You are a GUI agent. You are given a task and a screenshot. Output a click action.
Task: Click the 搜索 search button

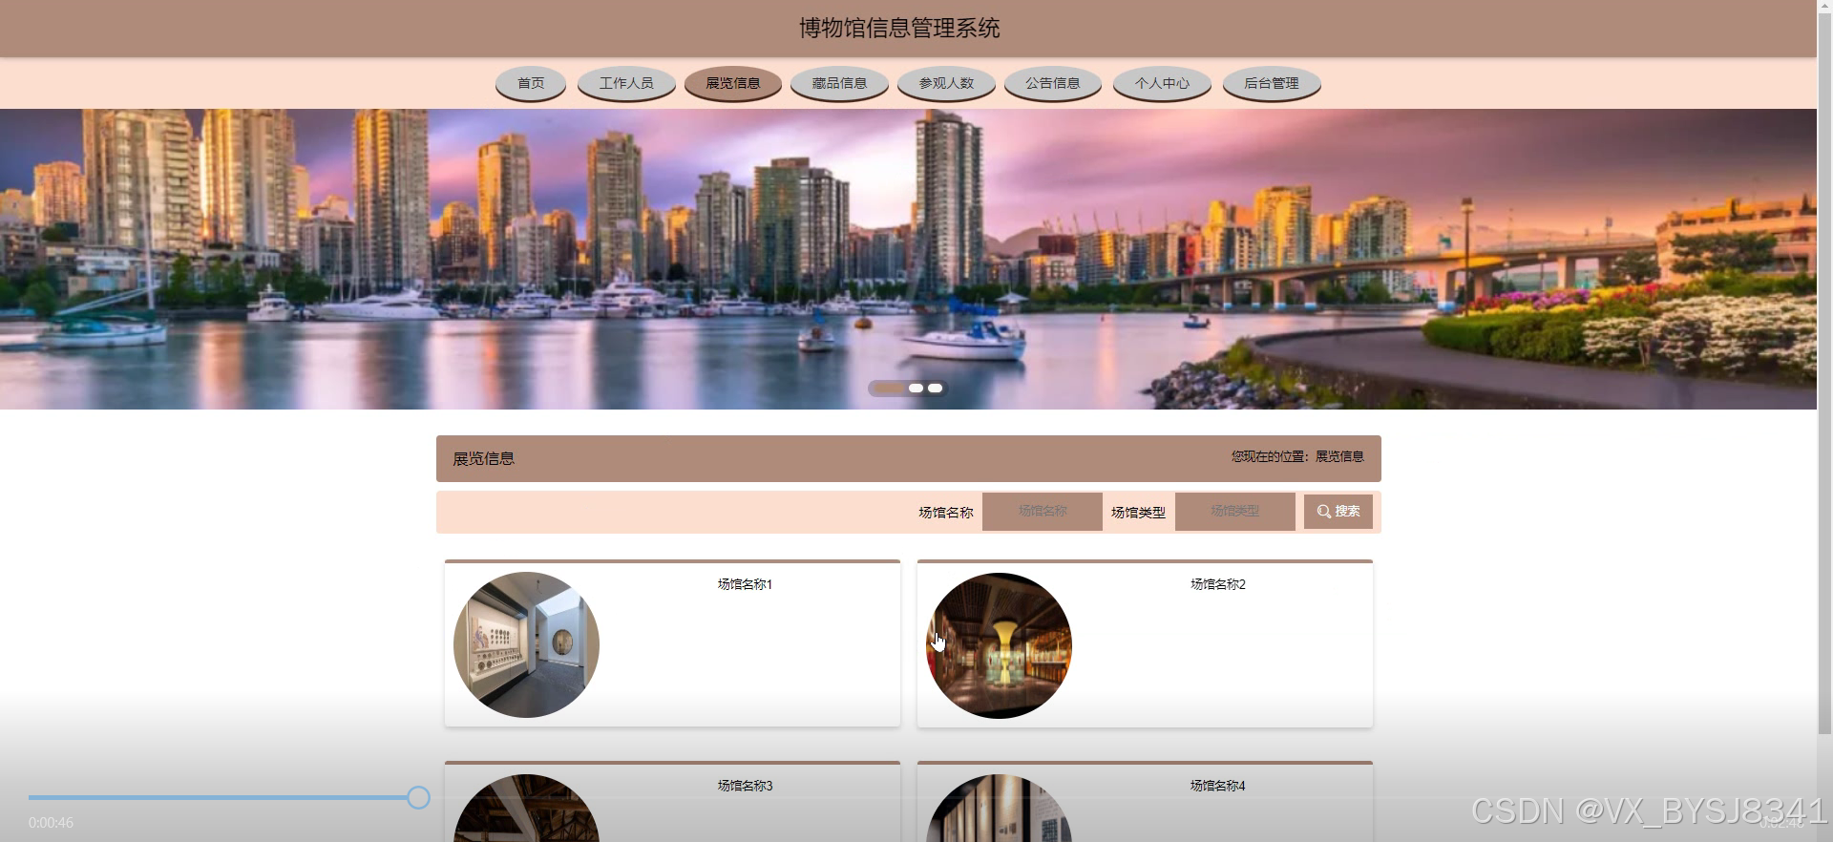[1338, 512]
